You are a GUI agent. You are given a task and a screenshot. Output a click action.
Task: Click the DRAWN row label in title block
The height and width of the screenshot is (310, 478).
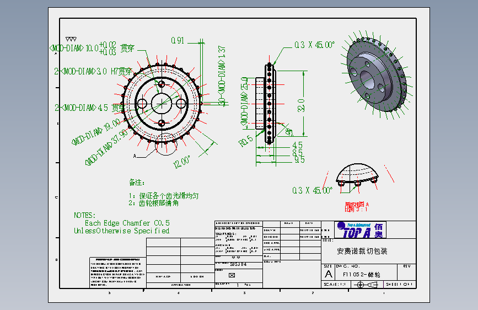(270, 231)
